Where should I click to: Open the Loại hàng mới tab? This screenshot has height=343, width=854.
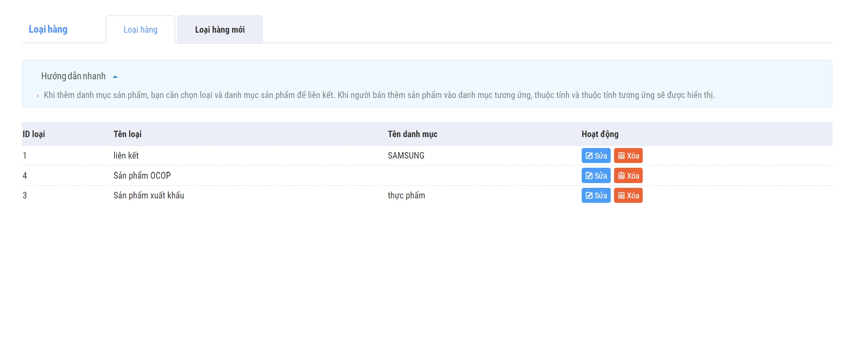tap(220, 30)
